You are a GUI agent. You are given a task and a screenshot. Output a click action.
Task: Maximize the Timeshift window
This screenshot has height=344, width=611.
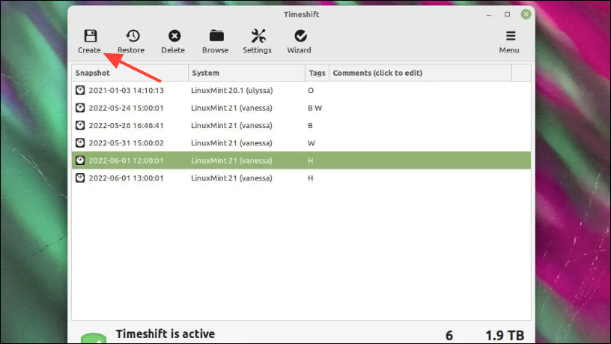[x=508, y=14]
